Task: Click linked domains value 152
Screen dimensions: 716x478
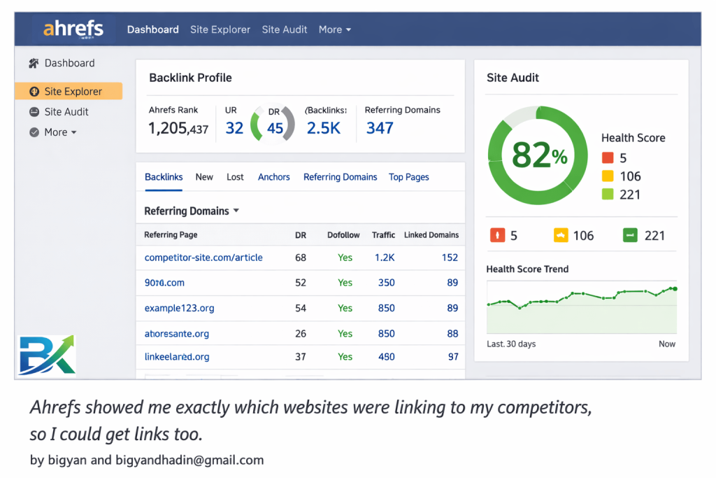Action: pos(450,258)
